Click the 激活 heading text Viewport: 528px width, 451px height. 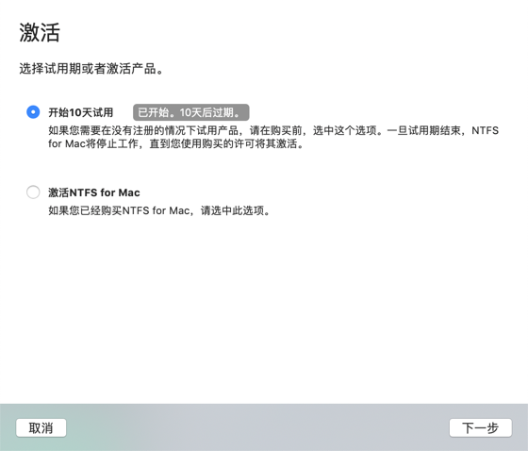(x=40, y=33)
